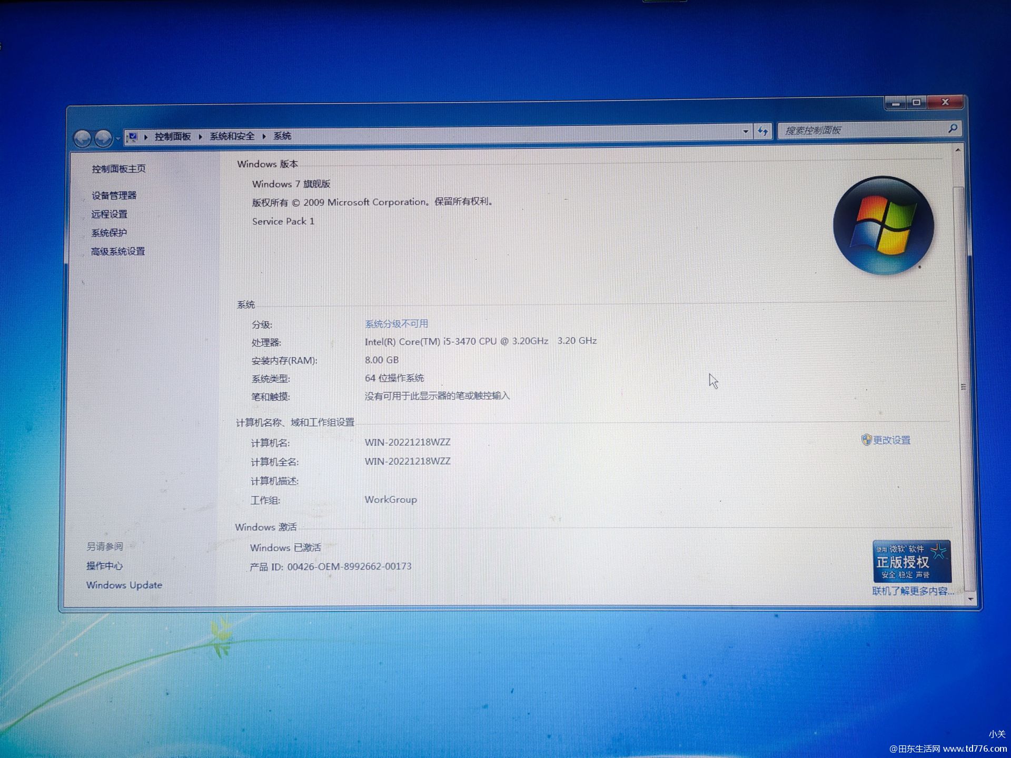Expand the arrow after 系统和安全 breadcrumb
The width and height of the screenshot is (1011, 758).
click(264, 136)
